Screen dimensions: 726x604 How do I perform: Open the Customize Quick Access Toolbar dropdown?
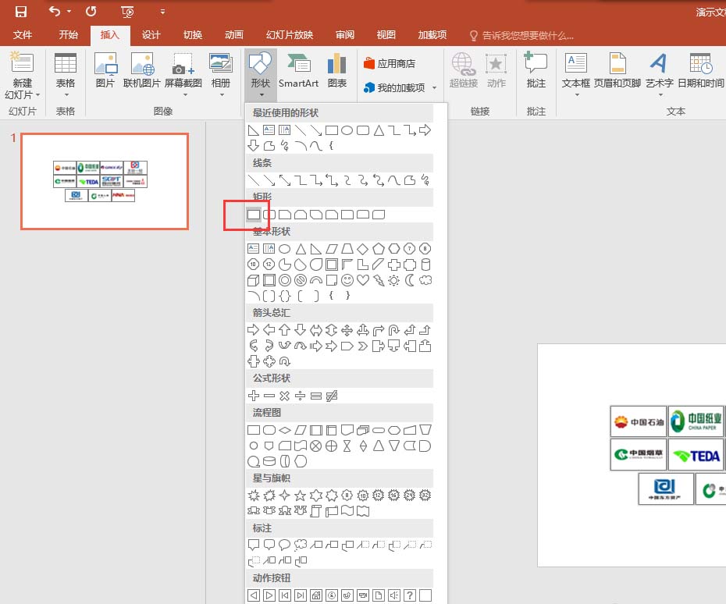coord(162,12)
